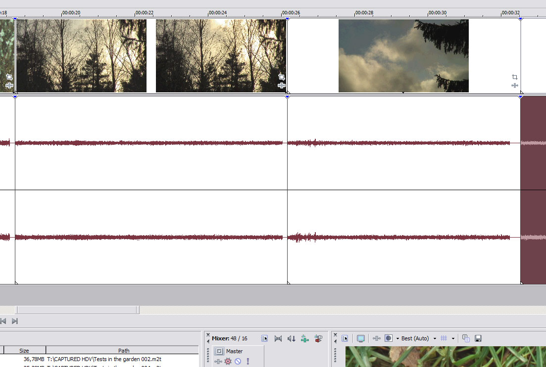This screenshot has width=546, height=367.
Task: Insert an Assignable FX in the Mixer
Action: (305, 338)
